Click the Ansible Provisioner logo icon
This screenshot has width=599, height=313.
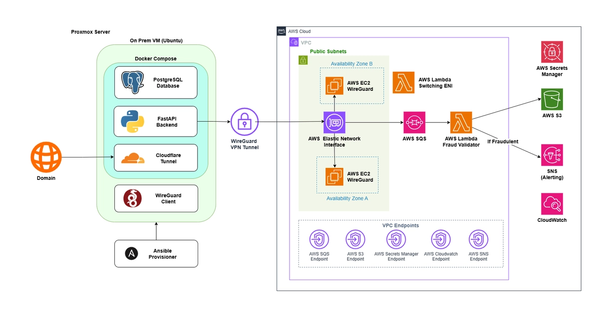(x=131, y=253)
